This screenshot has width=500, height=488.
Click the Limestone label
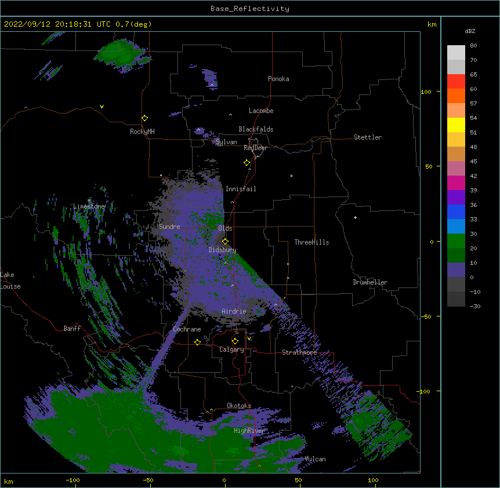(89, 206)
